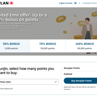Screen dimensions: 97x97
Task: Click the Subtotal summary row
Action: tap(80, 74)
